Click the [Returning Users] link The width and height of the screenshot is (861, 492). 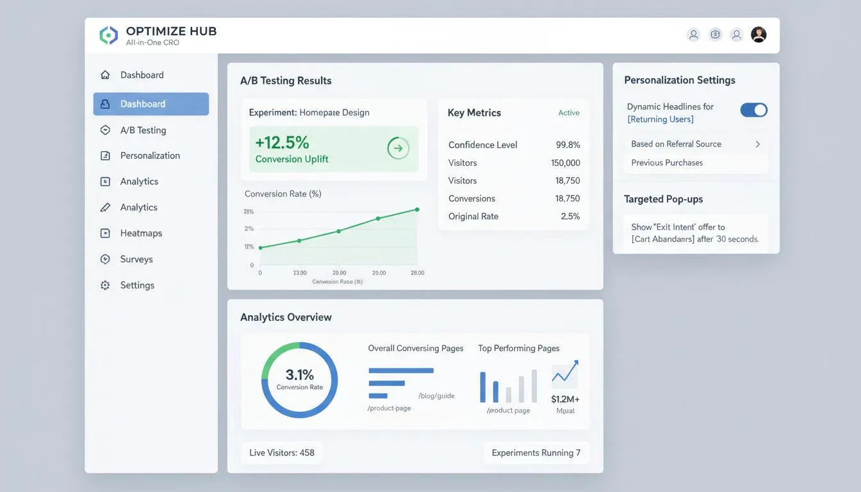[660, 119]
